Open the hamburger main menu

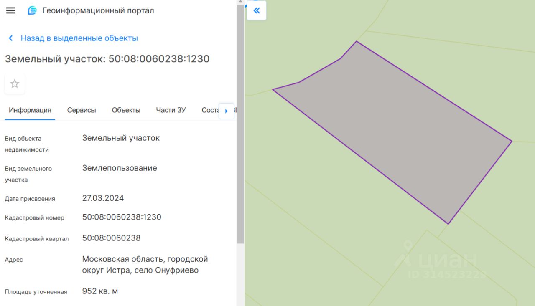point(10,10)
